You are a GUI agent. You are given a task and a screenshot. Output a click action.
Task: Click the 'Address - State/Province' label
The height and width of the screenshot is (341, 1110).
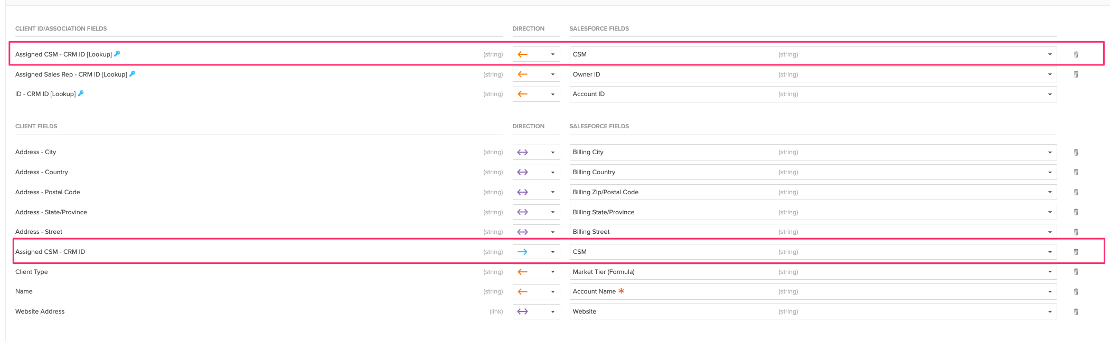[x=51, y=212]
